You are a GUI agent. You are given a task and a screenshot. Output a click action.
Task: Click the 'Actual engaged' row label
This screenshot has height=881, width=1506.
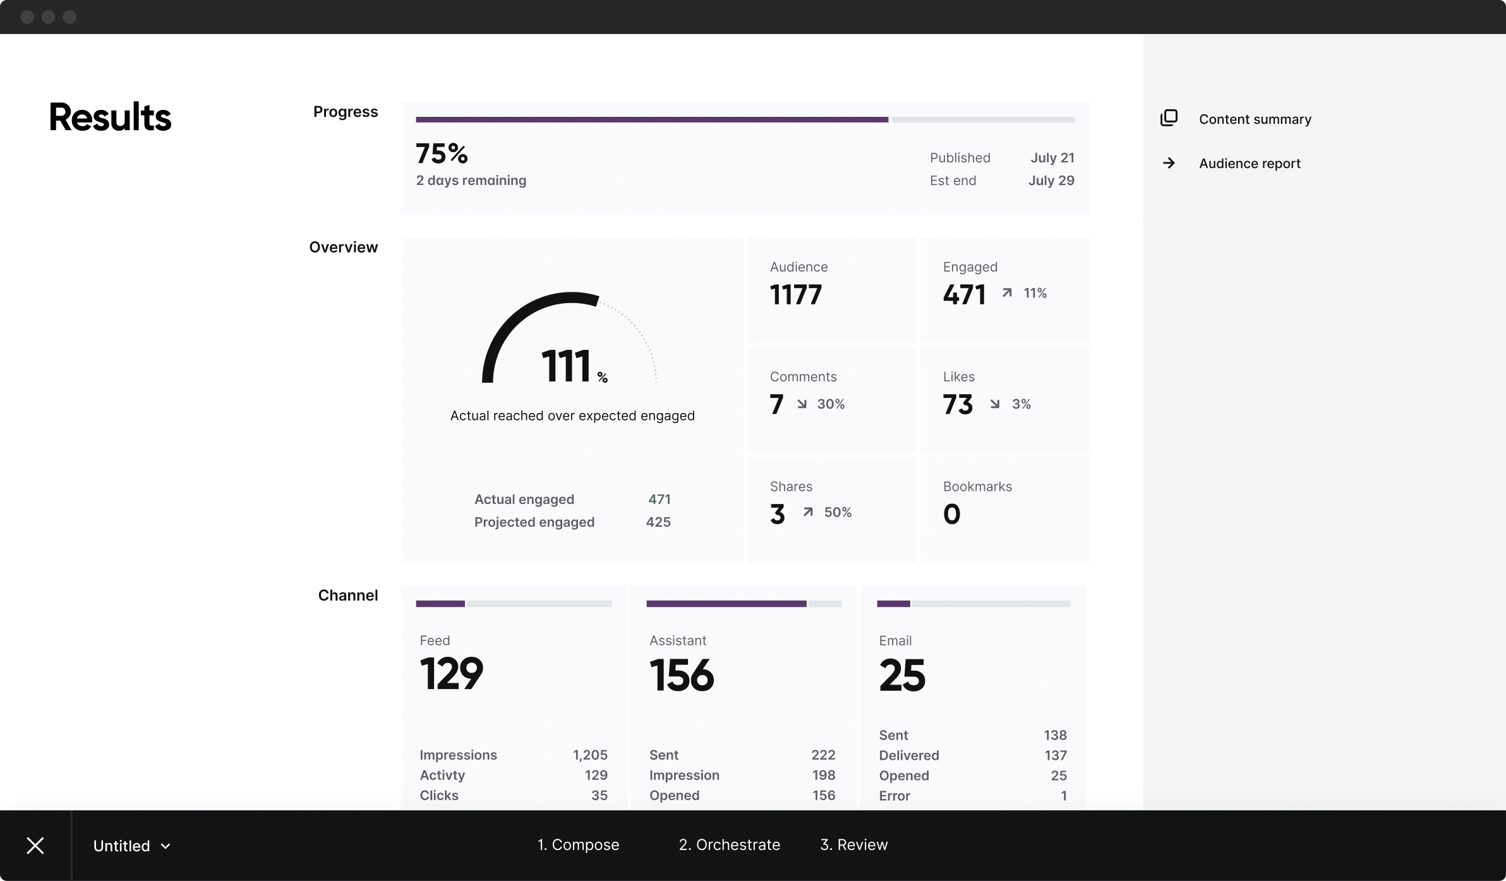coord(524,499)
